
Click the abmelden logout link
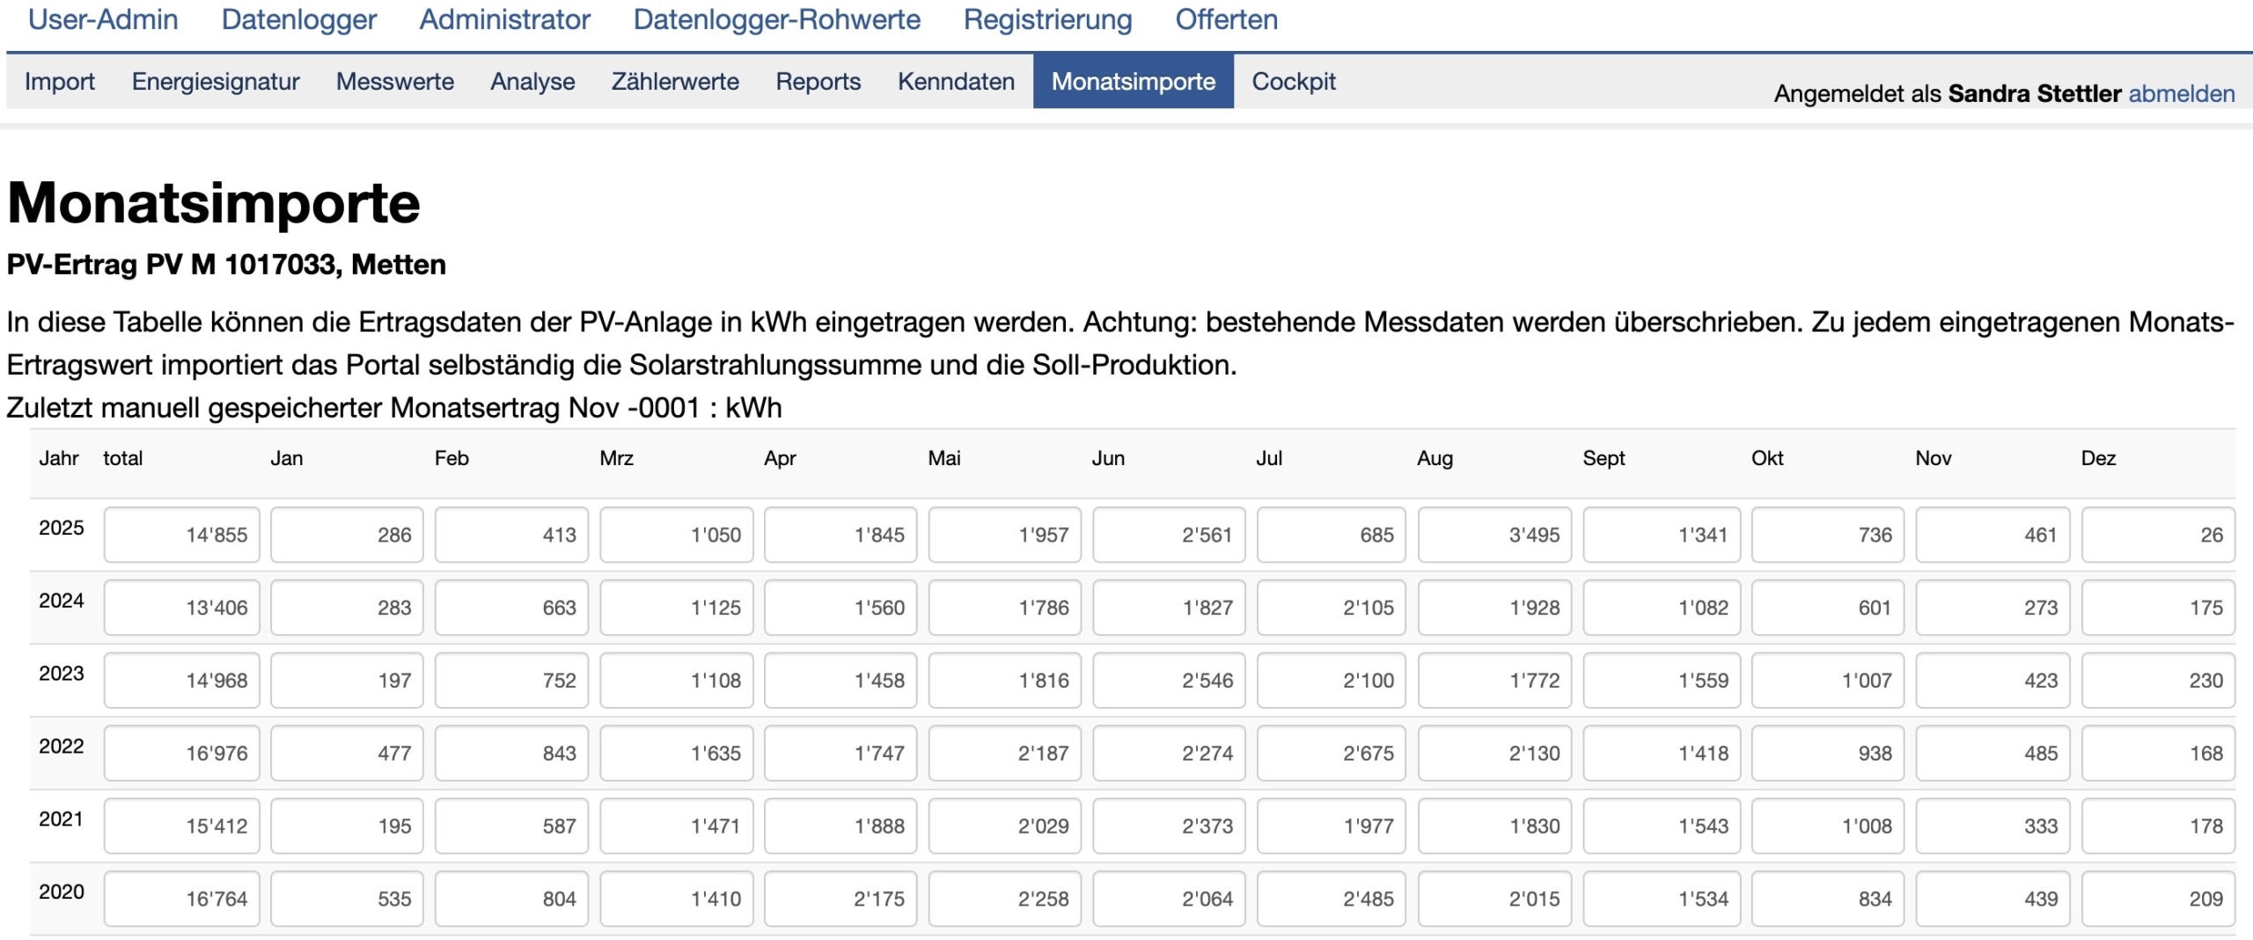click(2181, 94)
